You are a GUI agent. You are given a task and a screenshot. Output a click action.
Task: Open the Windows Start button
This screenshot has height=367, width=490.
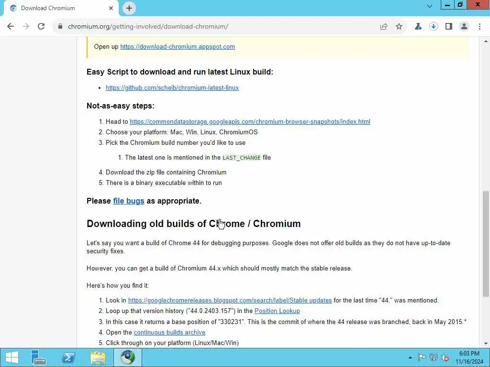pos(12,357)
